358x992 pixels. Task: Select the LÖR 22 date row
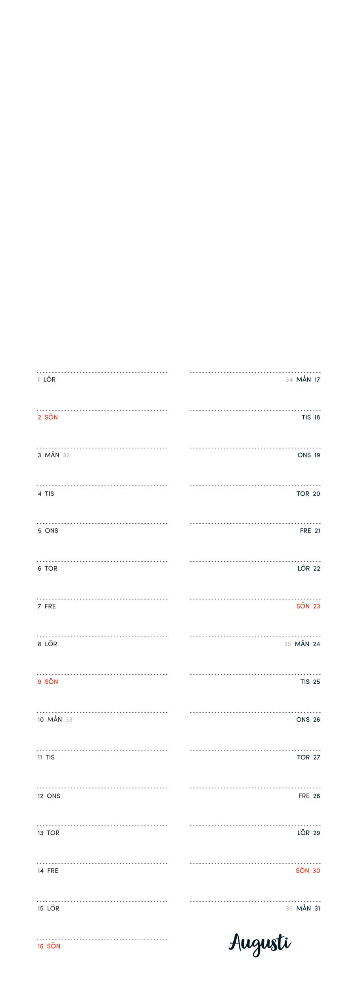click(308, 568)
